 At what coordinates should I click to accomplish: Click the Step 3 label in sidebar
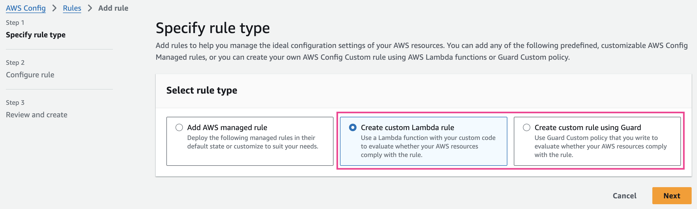click(15, 102)
